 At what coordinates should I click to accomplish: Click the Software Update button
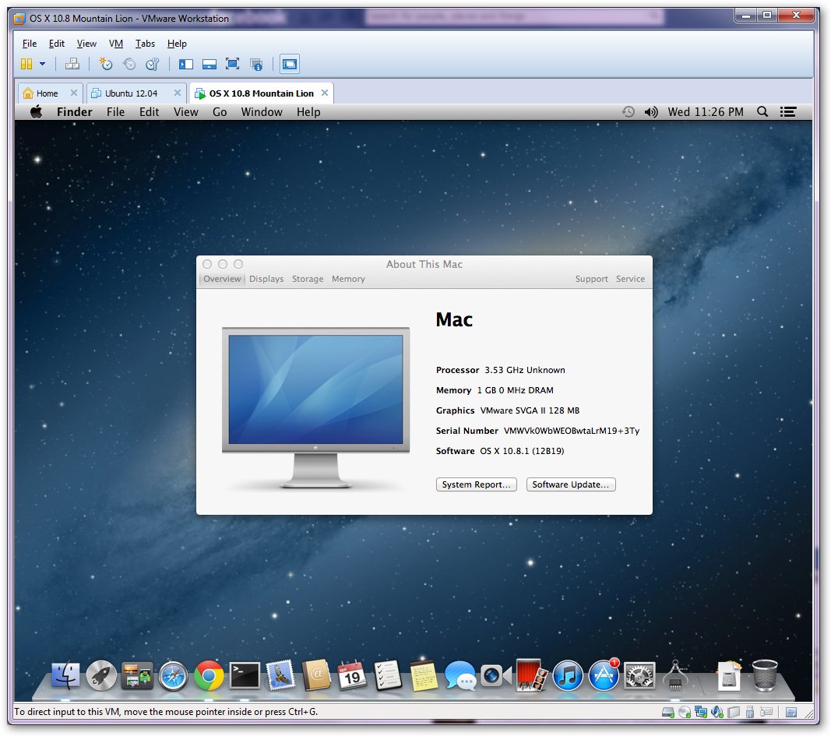(570, 484)
